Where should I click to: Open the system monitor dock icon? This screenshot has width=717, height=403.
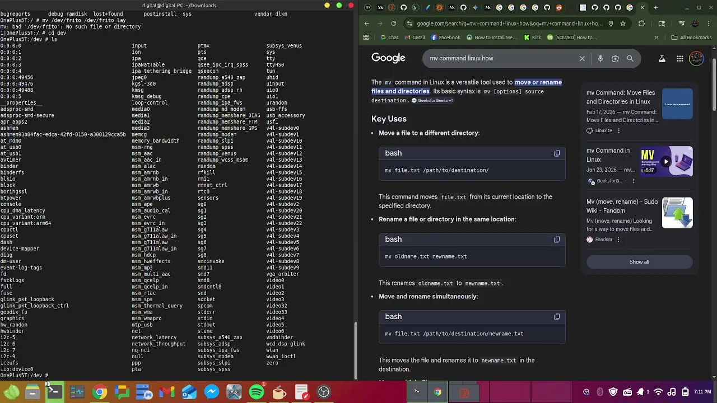click(x=77, y=392)
